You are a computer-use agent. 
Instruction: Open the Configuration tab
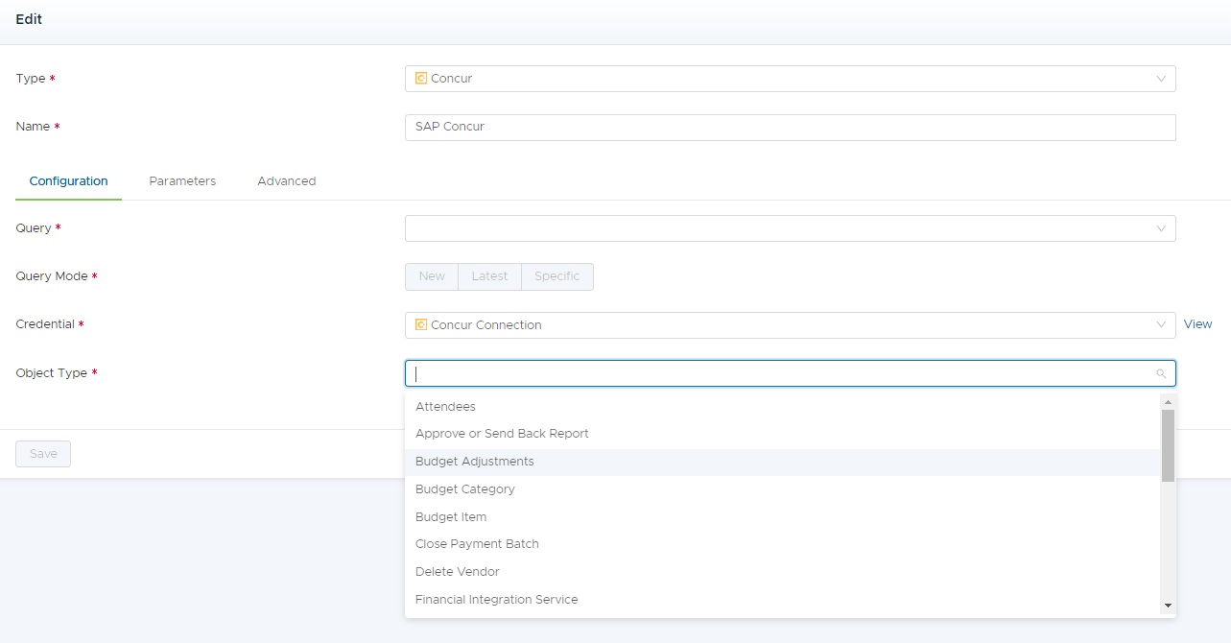pyautogui.click(x=68, y=180)
